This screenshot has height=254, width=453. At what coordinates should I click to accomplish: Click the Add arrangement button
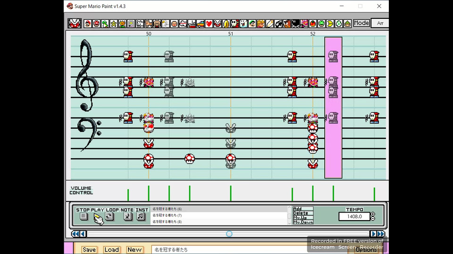pyautogui.click(x=303, y=208)
